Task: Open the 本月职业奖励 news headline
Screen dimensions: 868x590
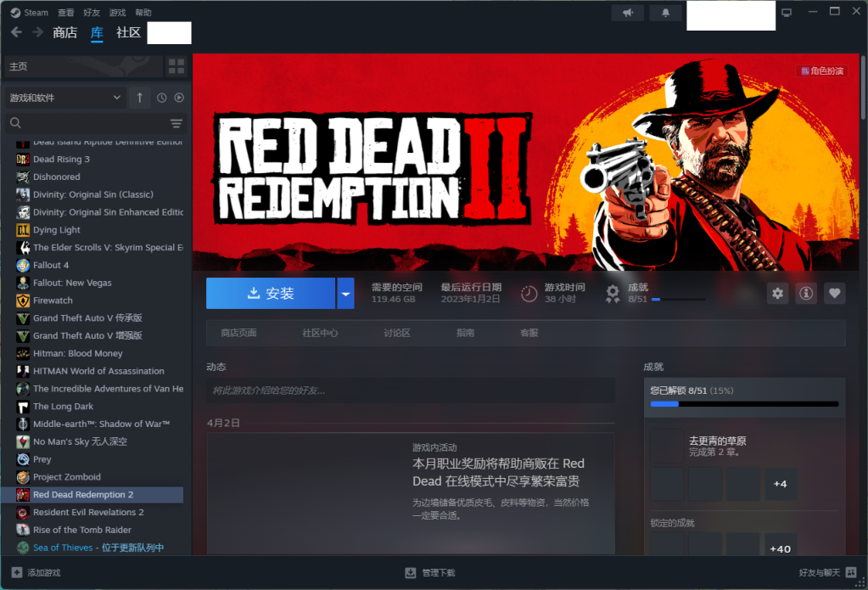Action: click(x=498, y=472)
